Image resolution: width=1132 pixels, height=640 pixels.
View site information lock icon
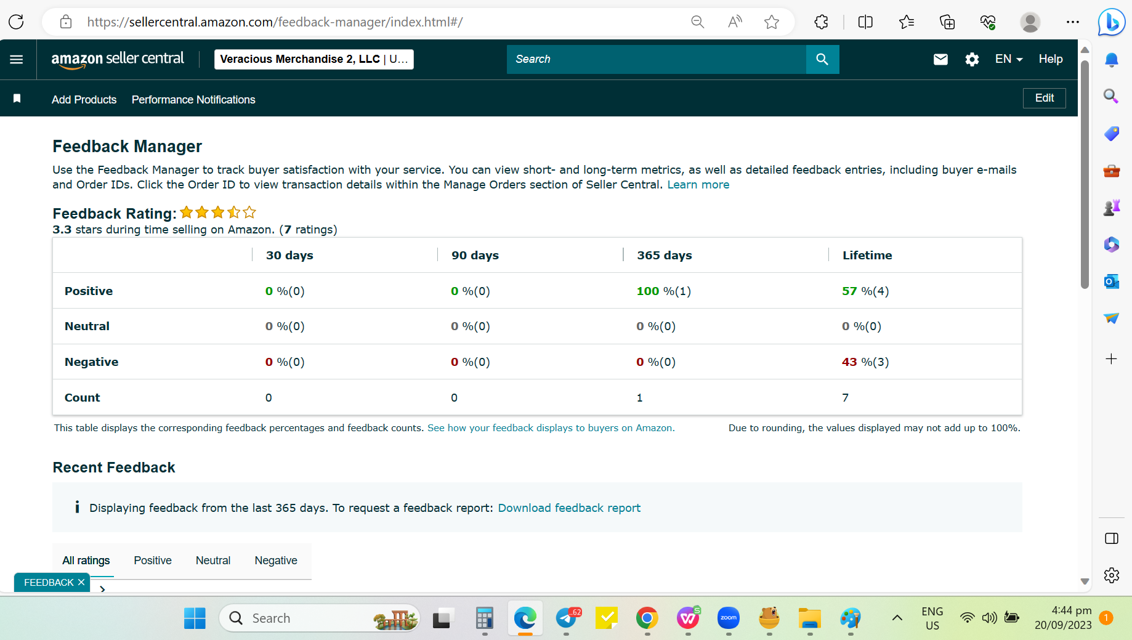(x=66, y=22)
